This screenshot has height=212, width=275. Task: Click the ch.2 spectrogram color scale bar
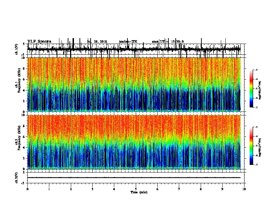click(x=251, y=146)
